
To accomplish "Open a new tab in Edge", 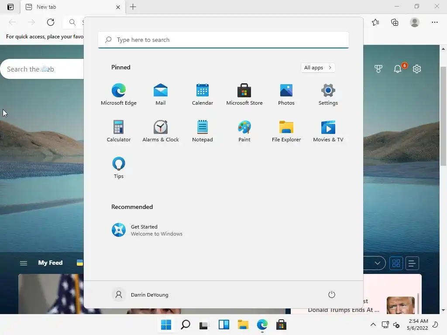I will tap(133, 7).
